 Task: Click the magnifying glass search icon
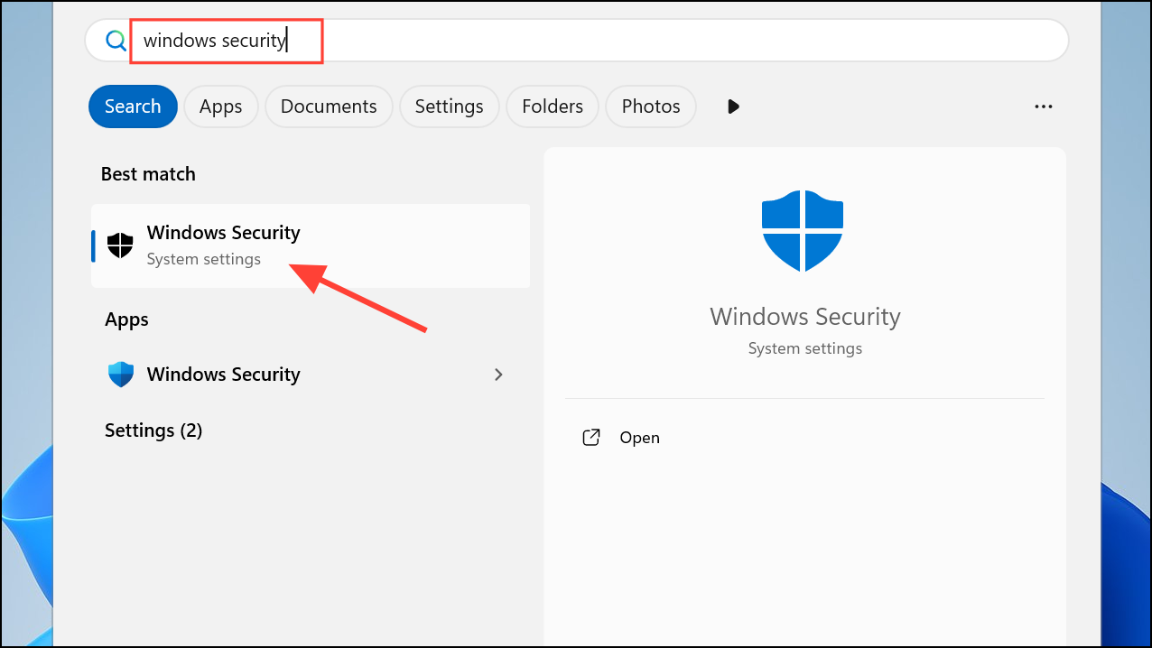[116, 40]
